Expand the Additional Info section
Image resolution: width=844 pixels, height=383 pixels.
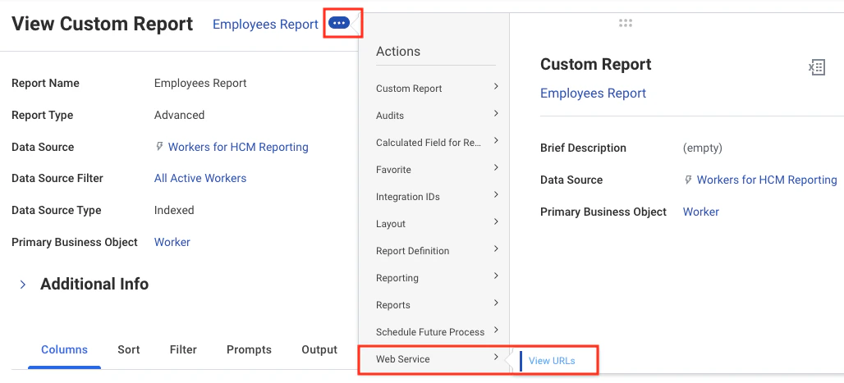pyautogui.click(x=23, y=284)
